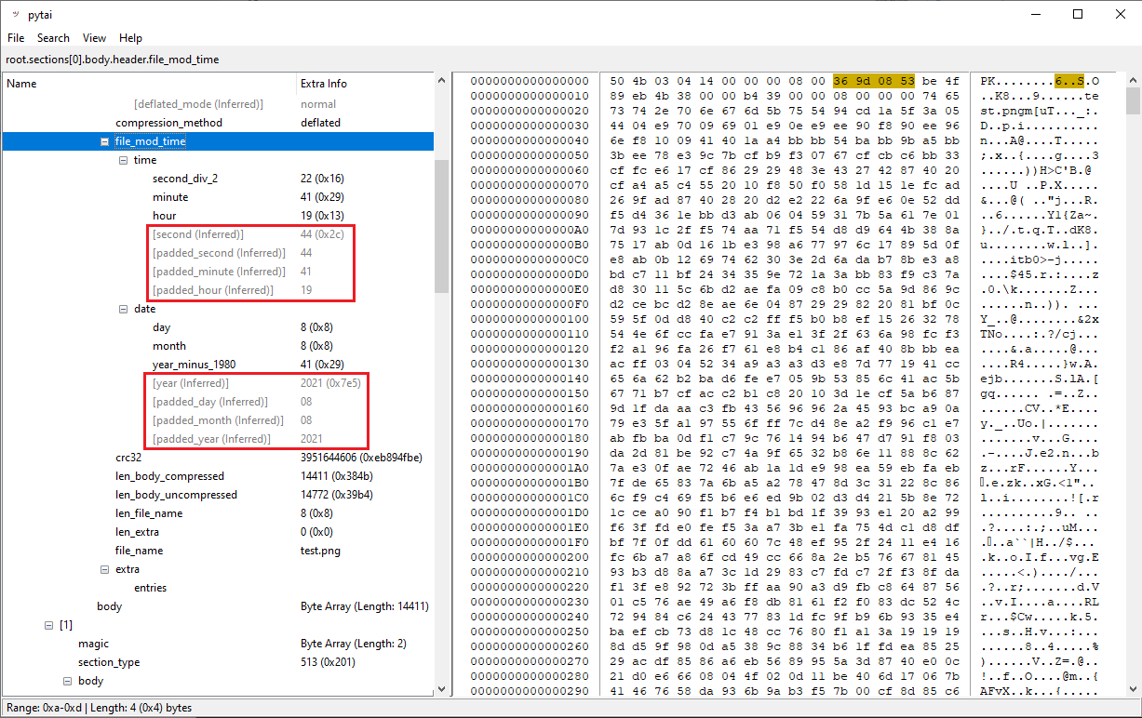Collapse the extra node expander
1142x718 pixels.
(105, 569)
